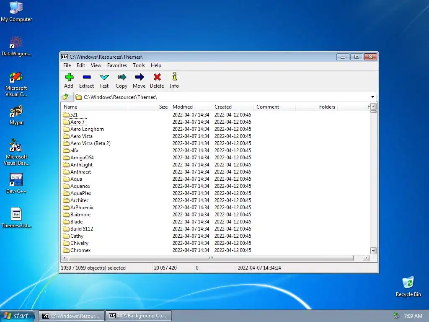This screenshot has height=322, width=429.
Task: Click the Extract toolbar icon
Action: (86, 77)
